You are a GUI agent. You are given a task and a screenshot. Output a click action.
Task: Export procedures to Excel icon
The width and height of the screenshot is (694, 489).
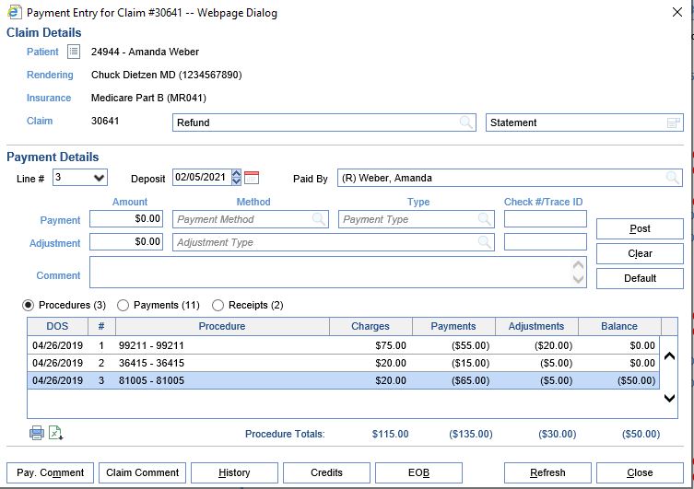pyautogui.click(x=55, y=433)
